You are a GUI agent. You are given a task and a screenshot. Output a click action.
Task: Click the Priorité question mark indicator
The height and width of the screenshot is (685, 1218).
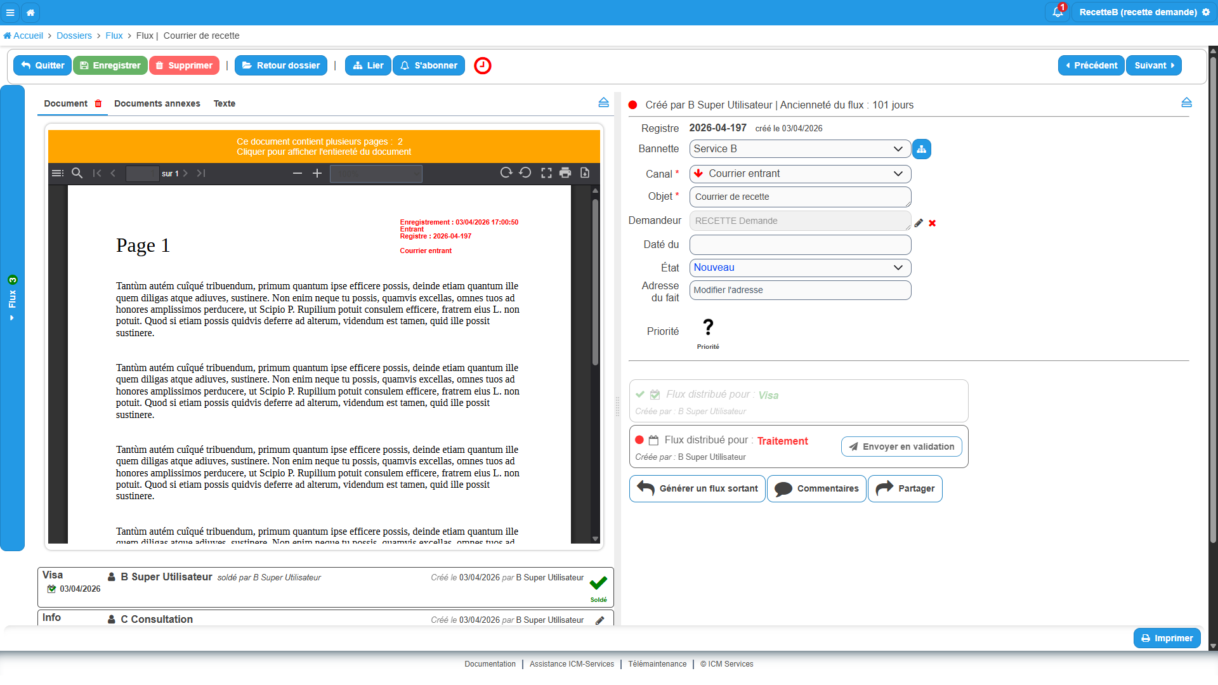pyautogui.click(x=708, y=327)
